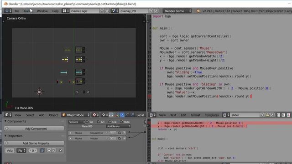Click the Blender logo in the info header
The width and height of the screenshot is (292, 164).
tap(198, 11)
